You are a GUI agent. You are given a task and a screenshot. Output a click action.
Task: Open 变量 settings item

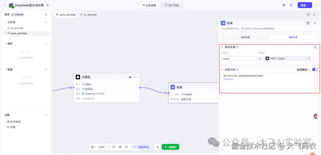pos(11,127)
